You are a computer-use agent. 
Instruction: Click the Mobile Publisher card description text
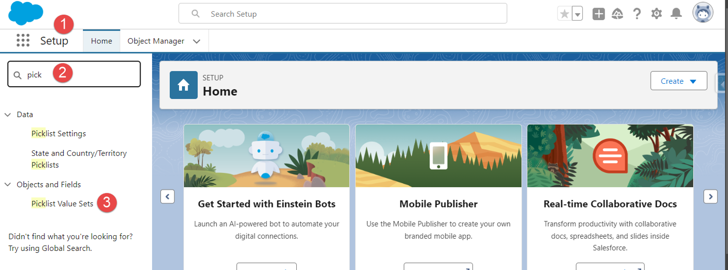[x=438, y=230]
